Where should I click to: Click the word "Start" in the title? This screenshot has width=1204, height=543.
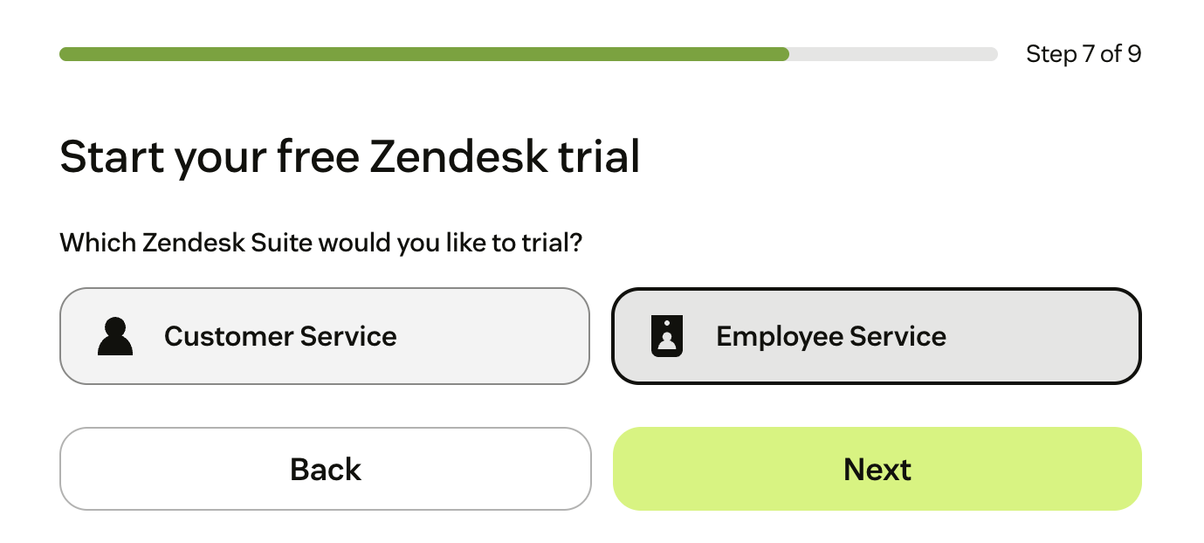[112, 157]
